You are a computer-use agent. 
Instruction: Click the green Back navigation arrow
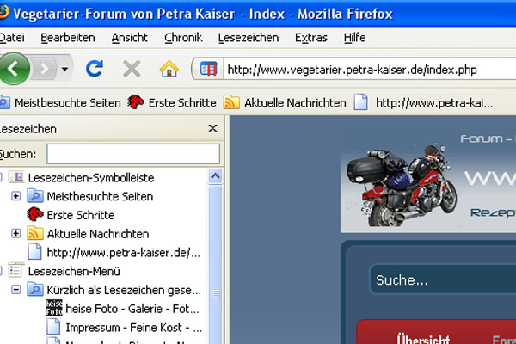(15, 68)
